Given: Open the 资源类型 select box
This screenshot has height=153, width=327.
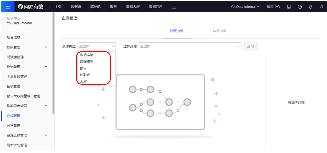Looking at the screenshot, I should [97, 46].
